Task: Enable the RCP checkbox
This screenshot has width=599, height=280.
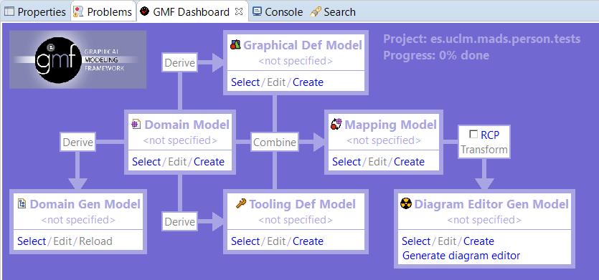Action: pos(473,135)
